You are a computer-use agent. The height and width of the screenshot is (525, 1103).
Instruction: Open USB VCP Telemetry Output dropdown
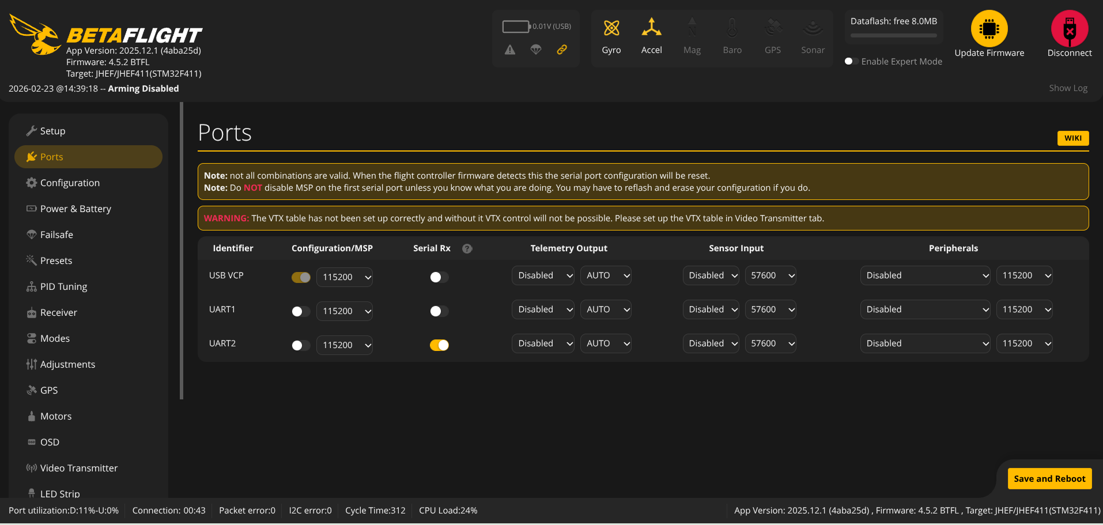542,275
